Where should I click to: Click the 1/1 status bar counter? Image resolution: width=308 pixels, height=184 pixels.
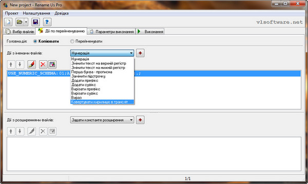[187, 178]
